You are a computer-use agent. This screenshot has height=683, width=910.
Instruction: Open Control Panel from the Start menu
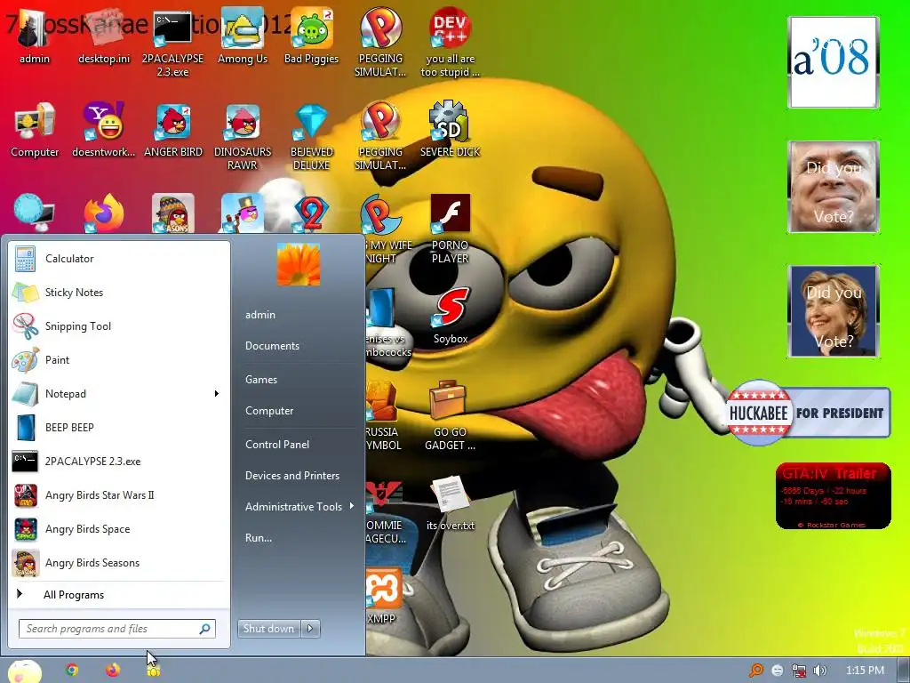pyautogui.click(x=277, y=445)
